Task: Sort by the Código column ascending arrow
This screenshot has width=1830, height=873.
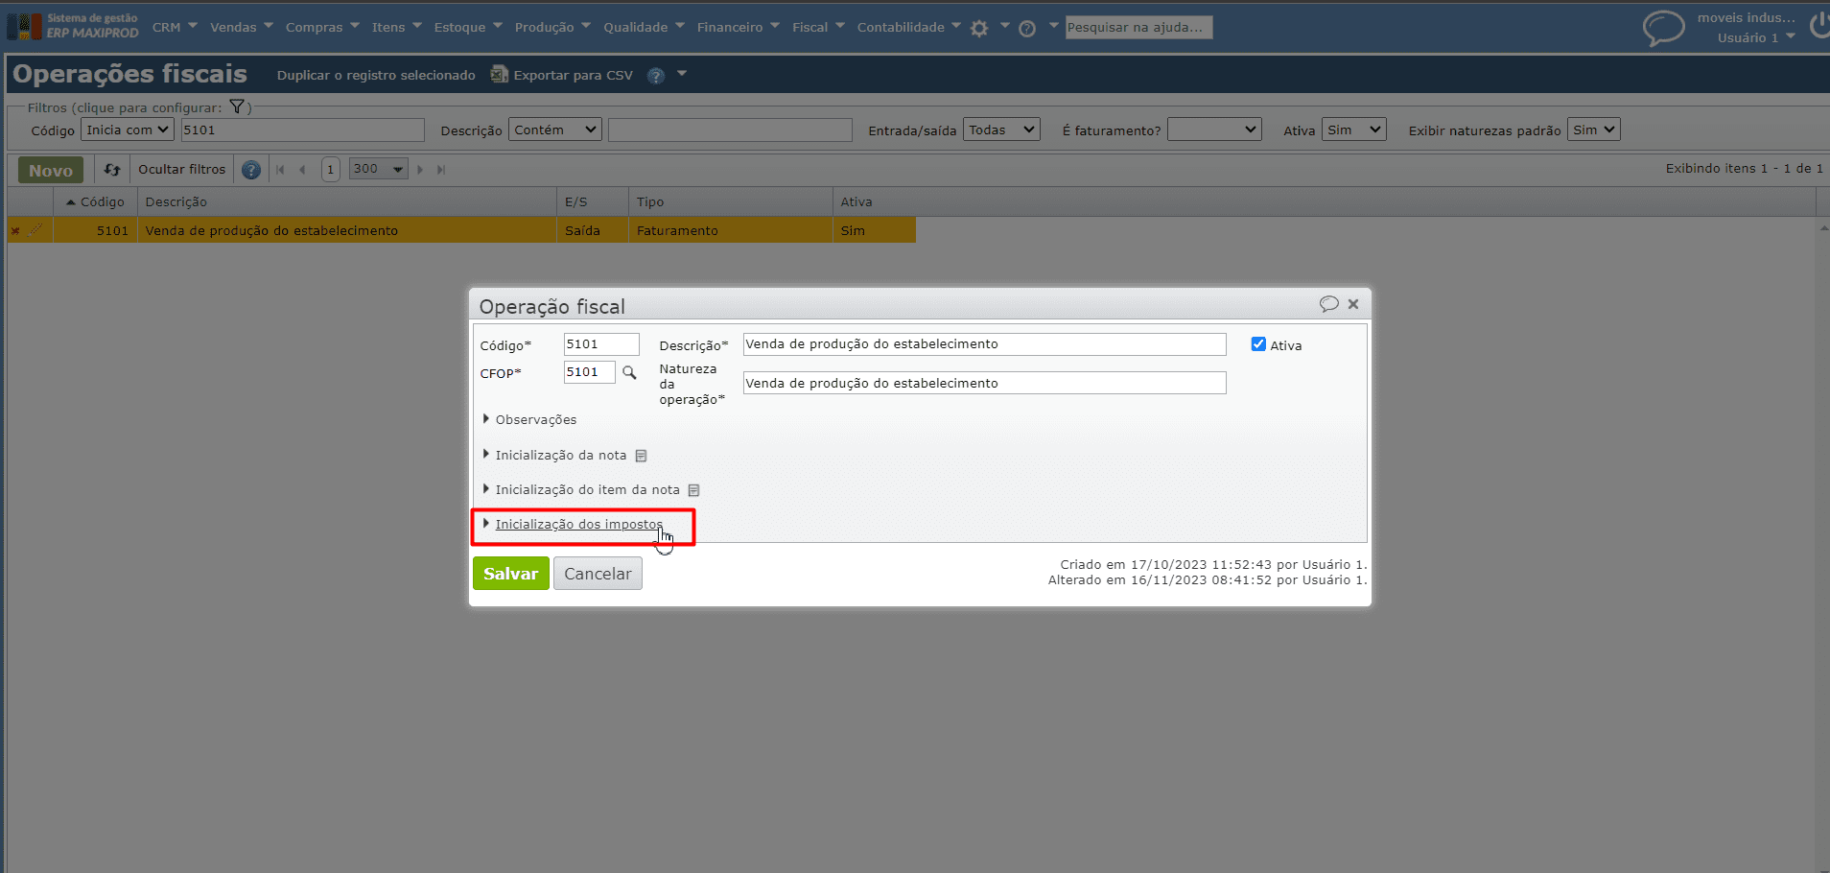Action: click(70, 202)
